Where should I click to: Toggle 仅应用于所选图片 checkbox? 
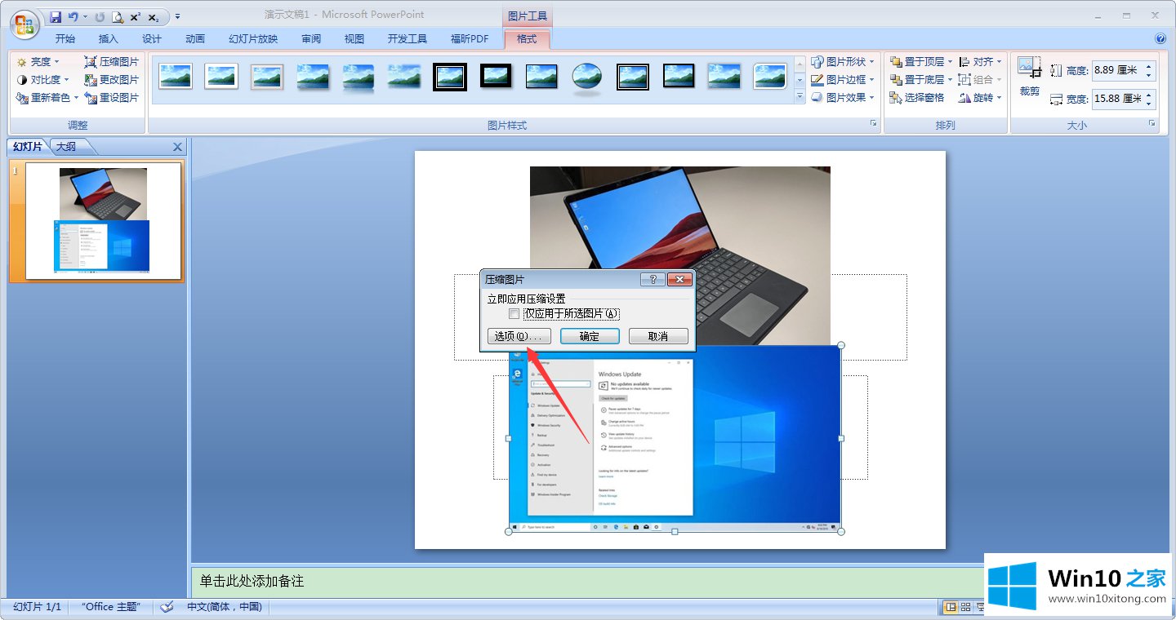pos(514,313)
